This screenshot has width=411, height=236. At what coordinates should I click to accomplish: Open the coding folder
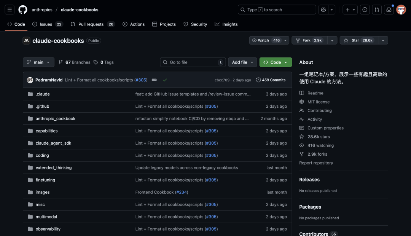point(42,156)
